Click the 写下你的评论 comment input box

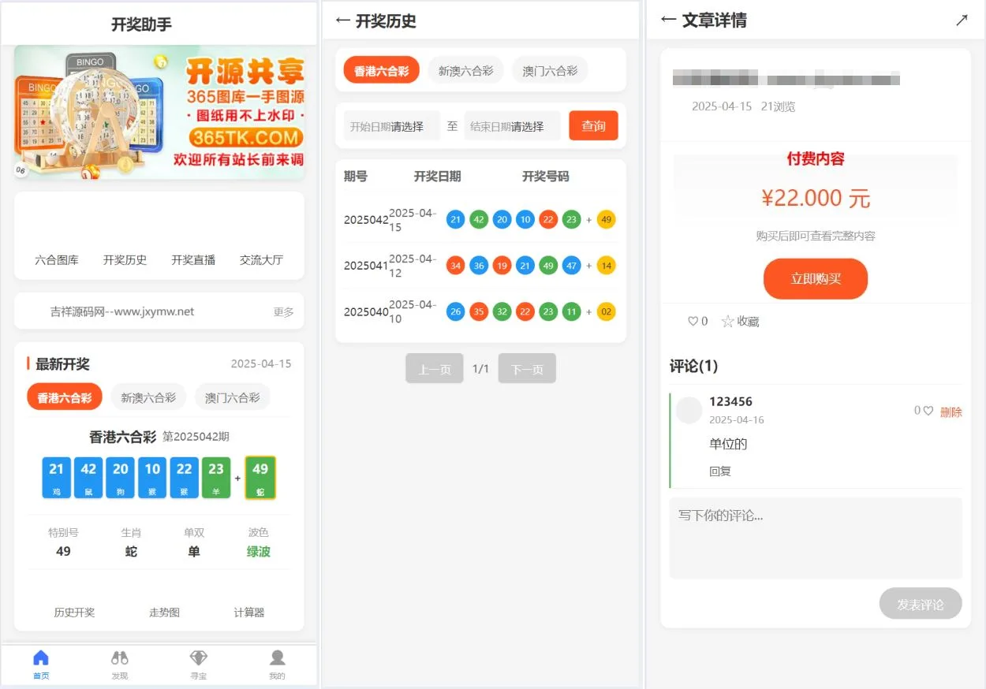pyautogui.click(x=816, y=538)
